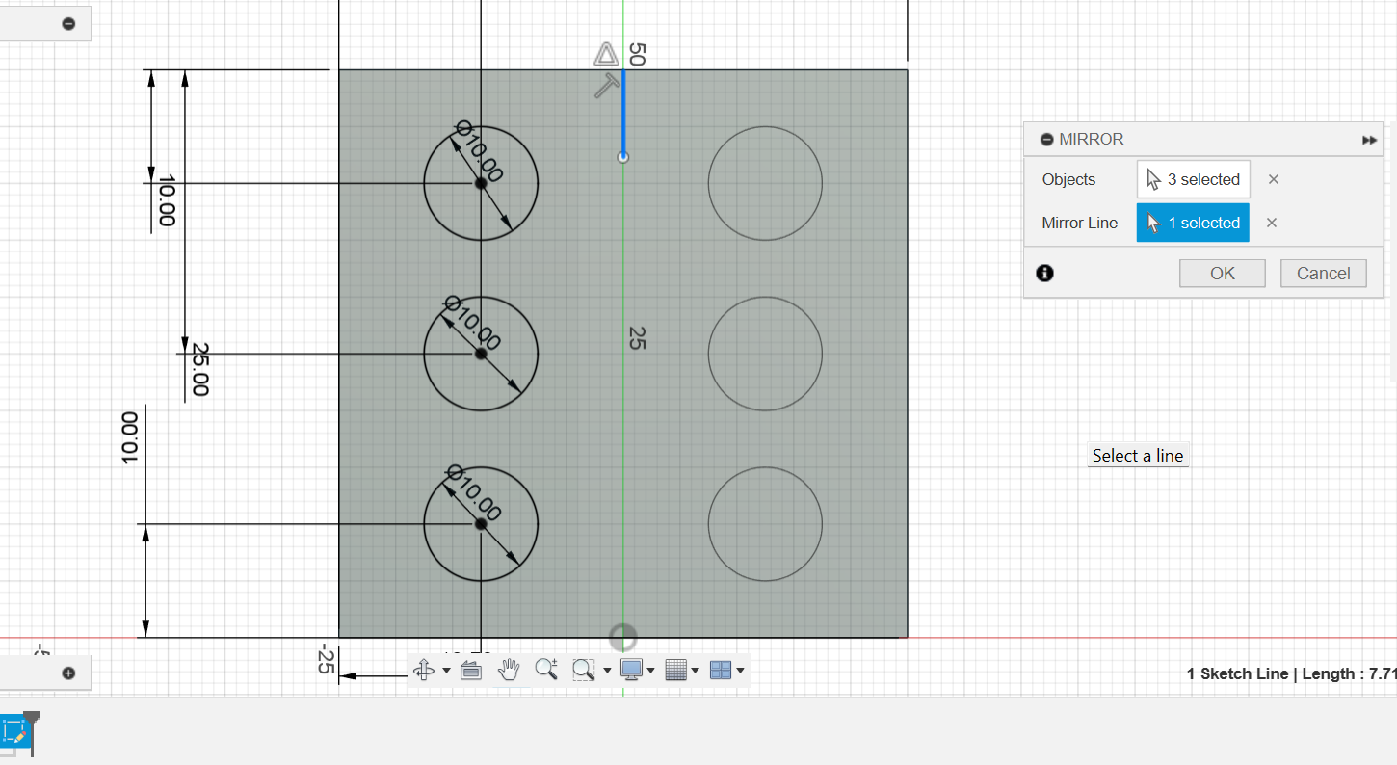
Task: Click the info icon in MIRROR dialog
Action: pyautogui.click(x=1045, y=273)
